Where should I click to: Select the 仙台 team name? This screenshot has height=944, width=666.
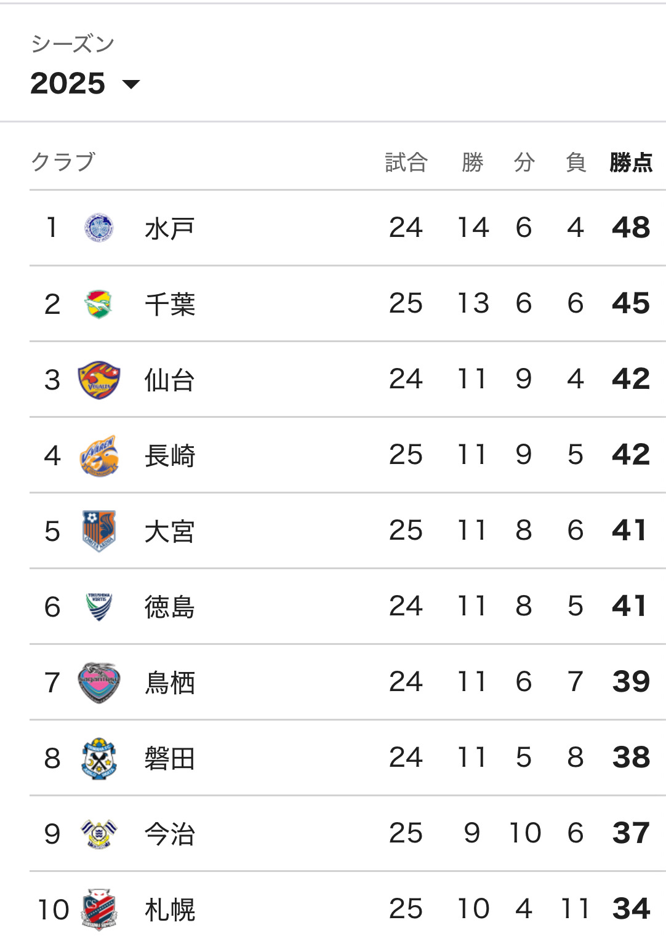170,380
